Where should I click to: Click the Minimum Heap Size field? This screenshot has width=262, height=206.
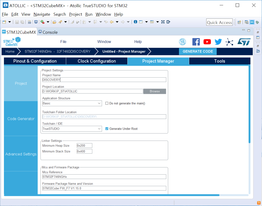tap(84, 146)
